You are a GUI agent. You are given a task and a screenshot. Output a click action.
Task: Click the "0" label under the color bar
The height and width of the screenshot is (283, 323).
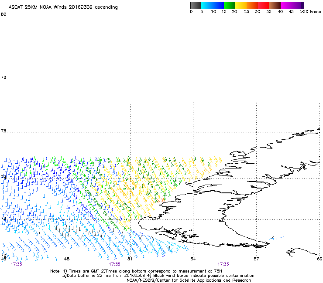(x=191, y=12)
